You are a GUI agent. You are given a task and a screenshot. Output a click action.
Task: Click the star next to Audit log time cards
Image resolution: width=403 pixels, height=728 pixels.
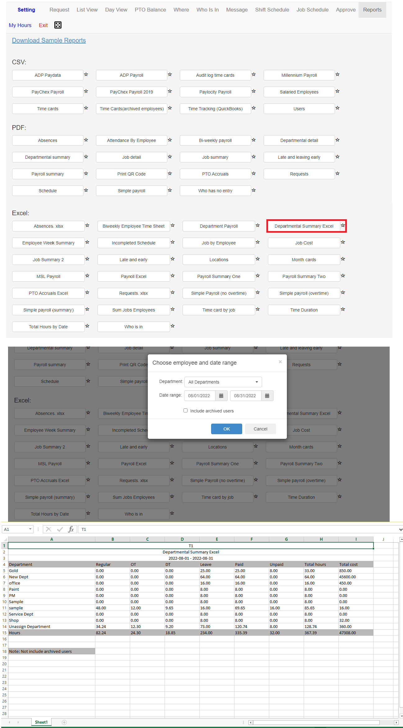[x=254, y=75]
